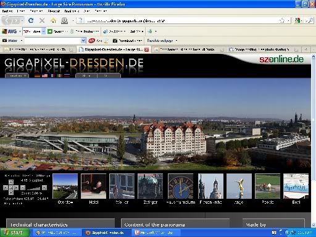The image size is (316, 237).
Task: Expand the AVG search box dropdown
Action: [43, 31]
